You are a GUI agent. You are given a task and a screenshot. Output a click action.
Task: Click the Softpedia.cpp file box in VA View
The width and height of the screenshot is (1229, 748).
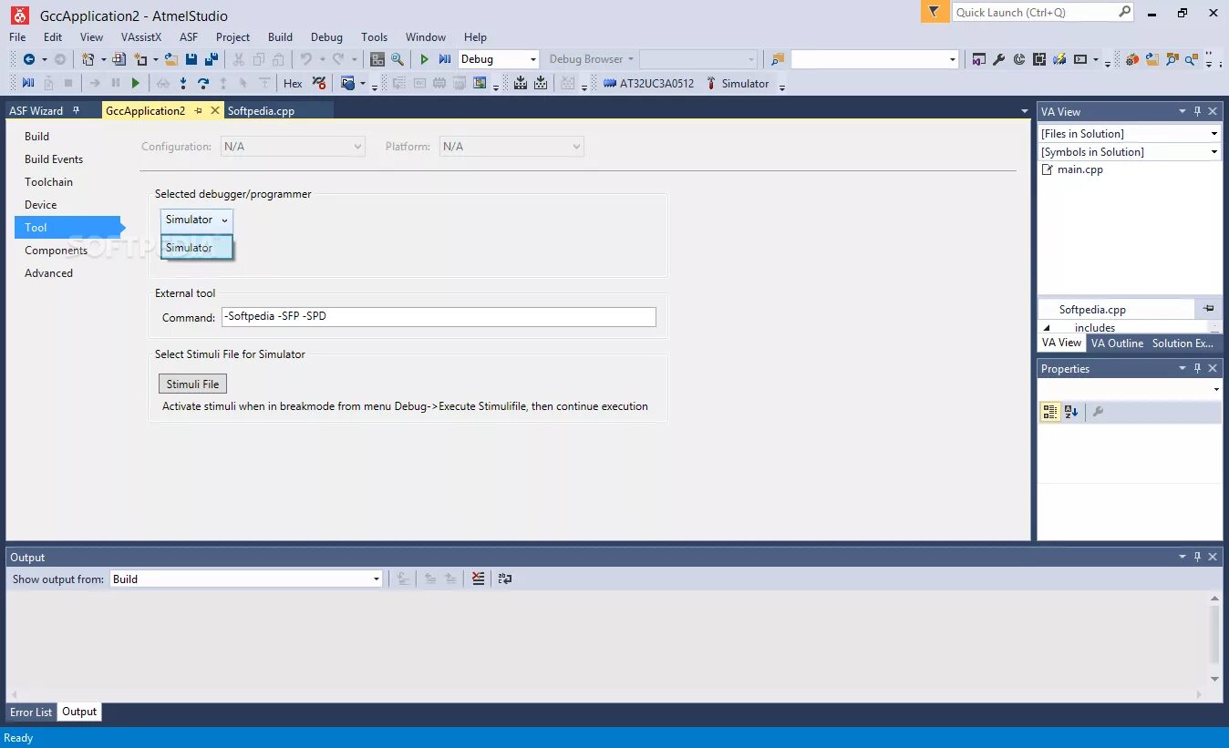[x=1116, y=310]
